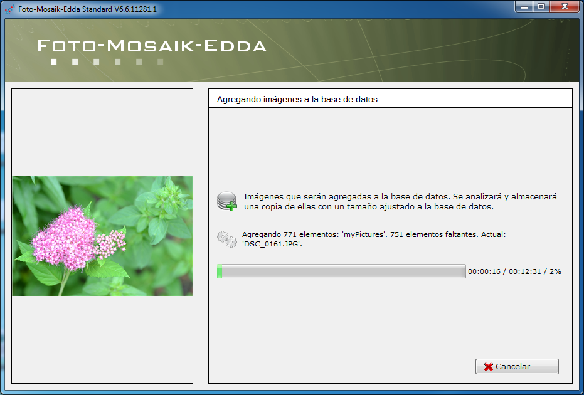This screenshot has height=395, width=584.
Task: Click the pink flower preview image
Action: pos(102,236)
